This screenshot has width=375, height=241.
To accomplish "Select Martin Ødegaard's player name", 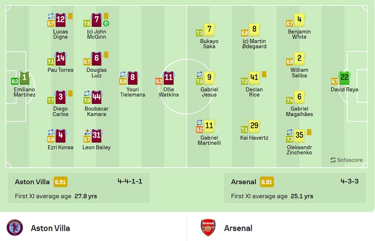I will pos(254,44).
